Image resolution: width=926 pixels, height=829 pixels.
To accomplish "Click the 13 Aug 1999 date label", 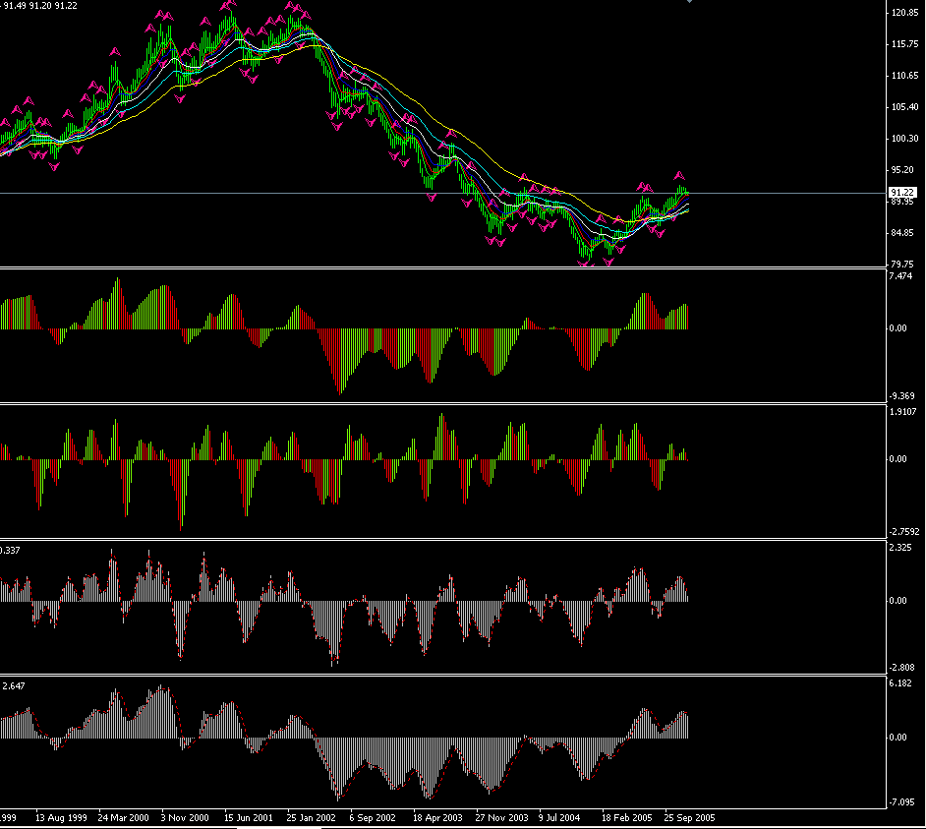I will tap(61, 818).
